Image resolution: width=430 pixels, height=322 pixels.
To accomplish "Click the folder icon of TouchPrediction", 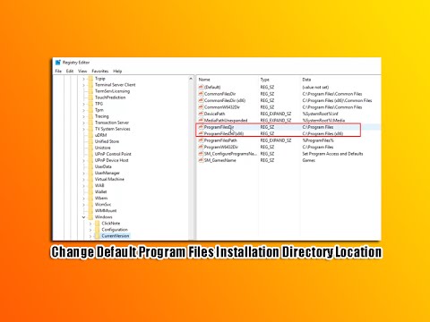I will (x=90, y=97).
